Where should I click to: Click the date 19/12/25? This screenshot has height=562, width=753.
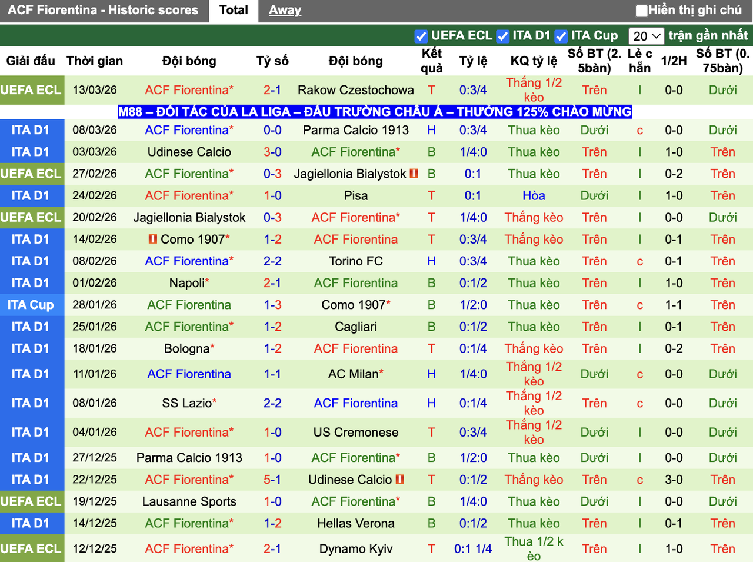95,501
